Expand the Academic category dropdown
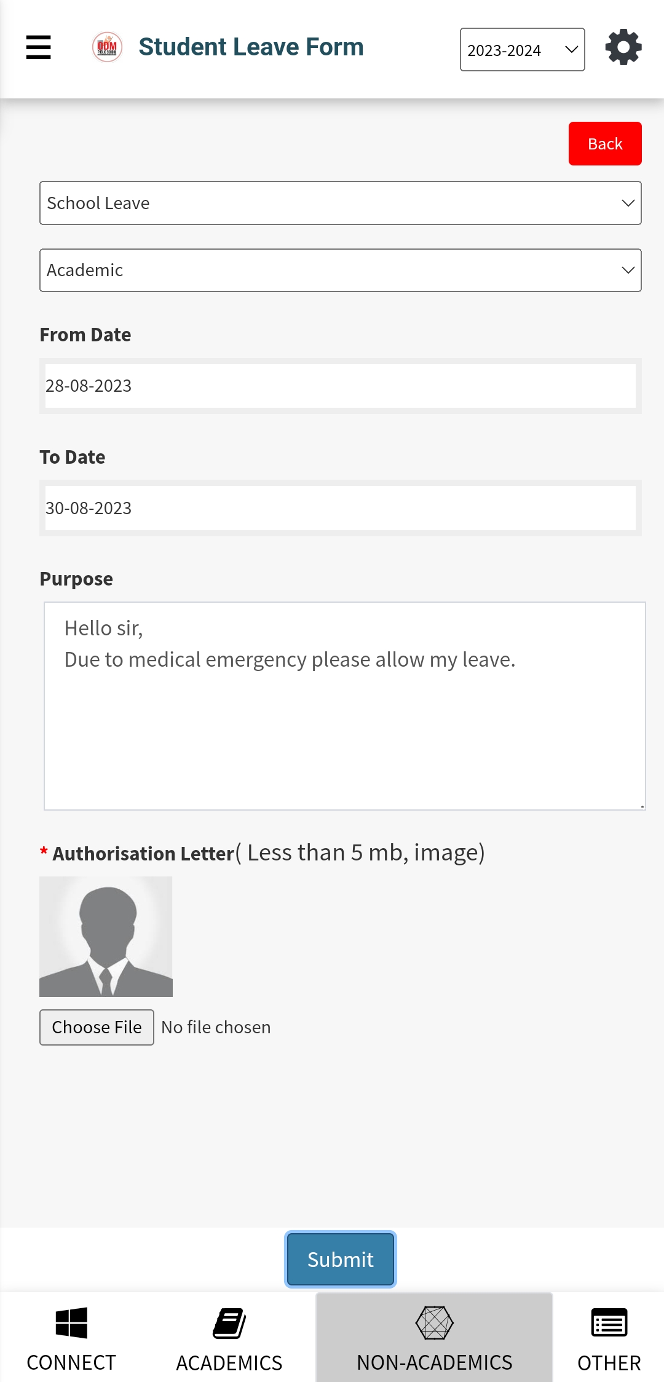The width and height of the screenshot is (664, 1382). [340, 270]
